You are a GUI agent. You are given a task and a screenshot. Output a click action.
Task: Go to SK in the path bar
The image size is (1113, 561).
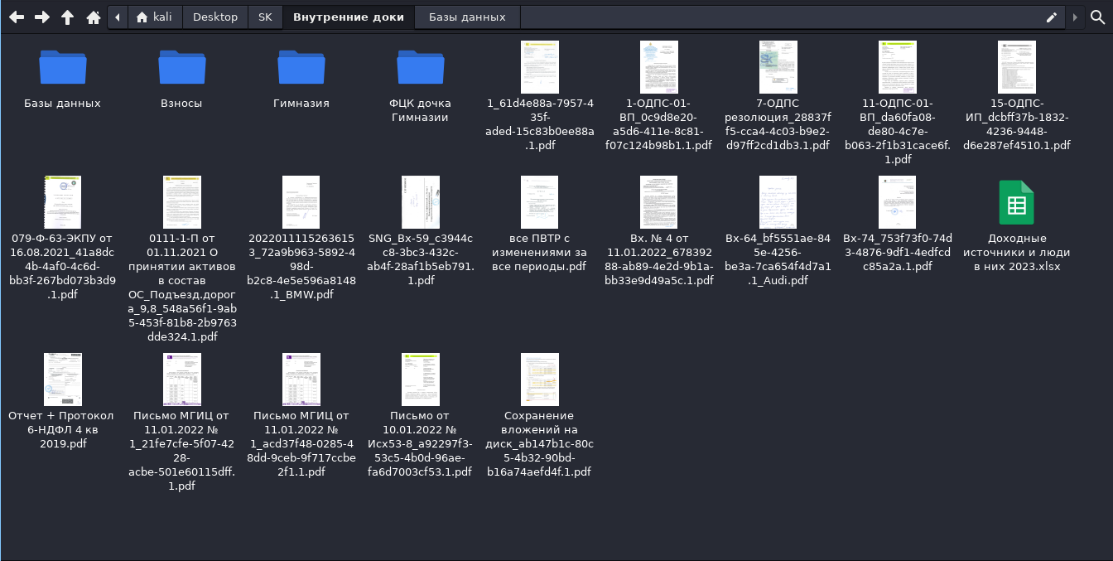tap(265, 17)
